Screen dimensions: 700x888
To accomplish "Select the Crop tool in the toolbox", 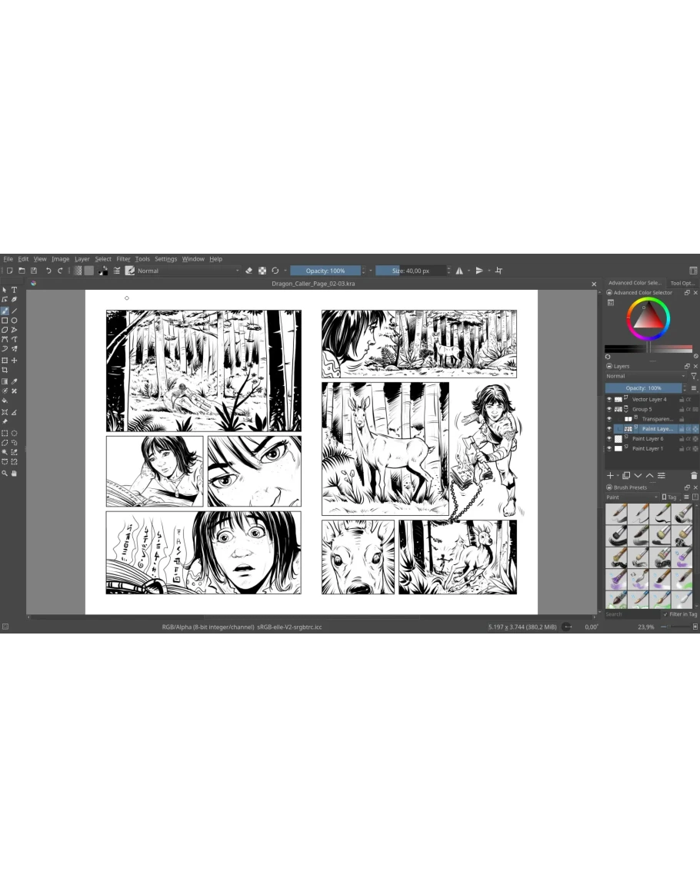I will coord(5,370).
